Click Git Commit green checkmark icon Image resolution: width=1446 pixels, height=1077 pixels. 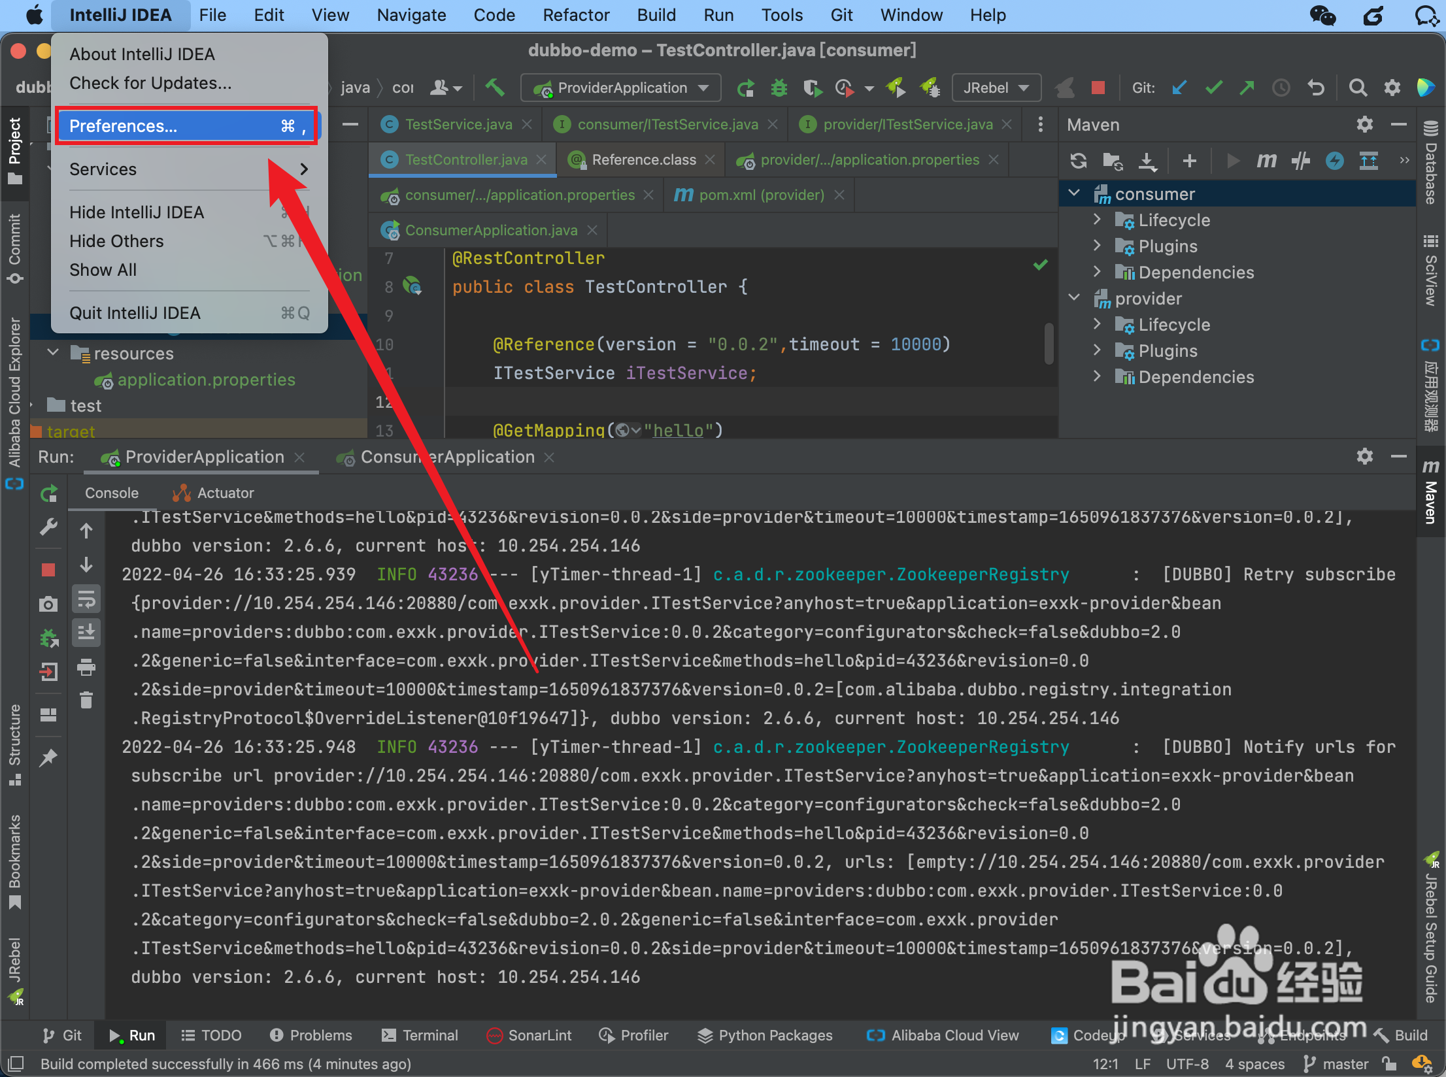[1214, 88]
